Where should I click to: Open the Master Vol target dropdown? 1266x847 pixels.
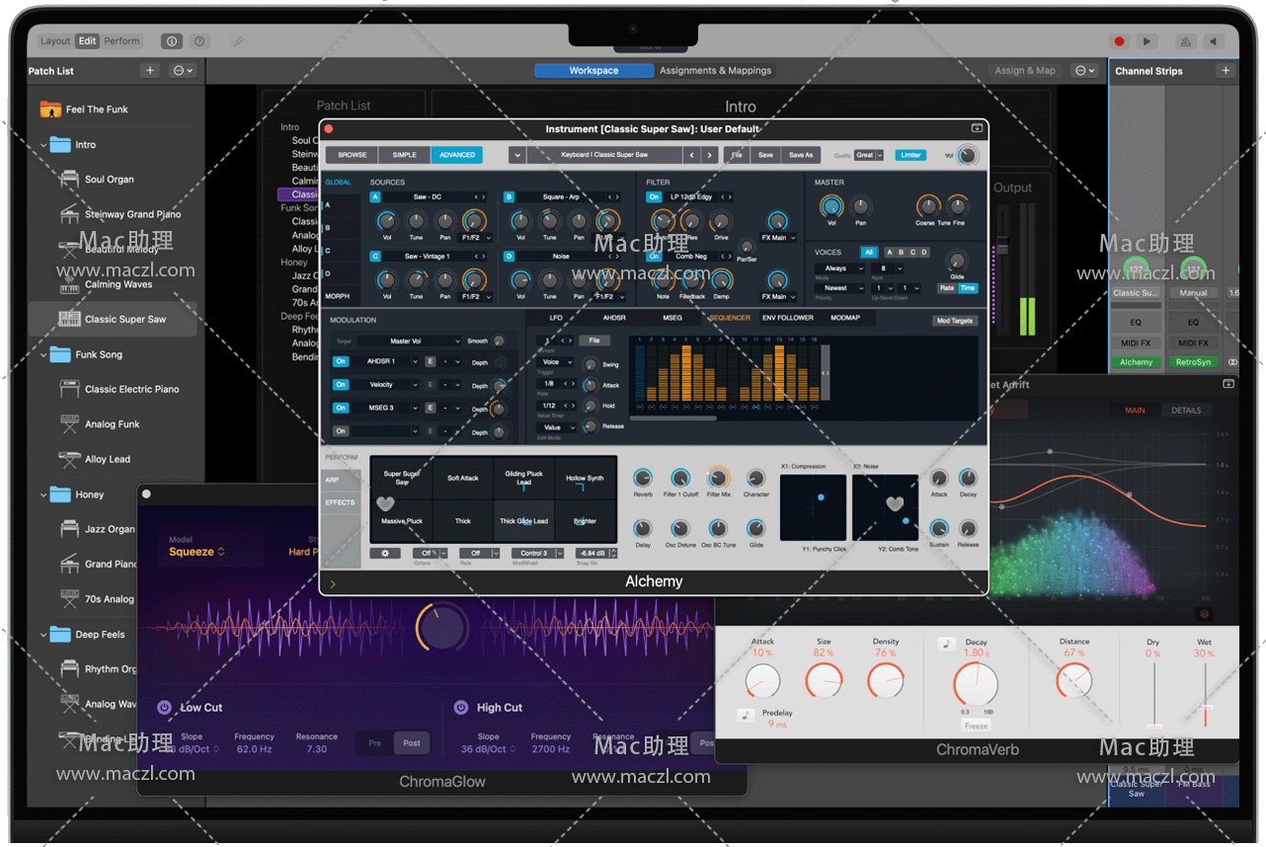tap(410, 342)
